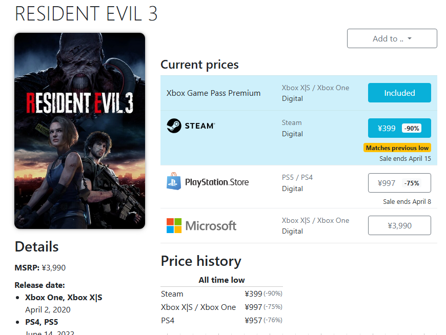This screenshot has height=335, width=446.
Task: Click the Resident Evil 3 cover art
Action: click(x=80, y=131)
